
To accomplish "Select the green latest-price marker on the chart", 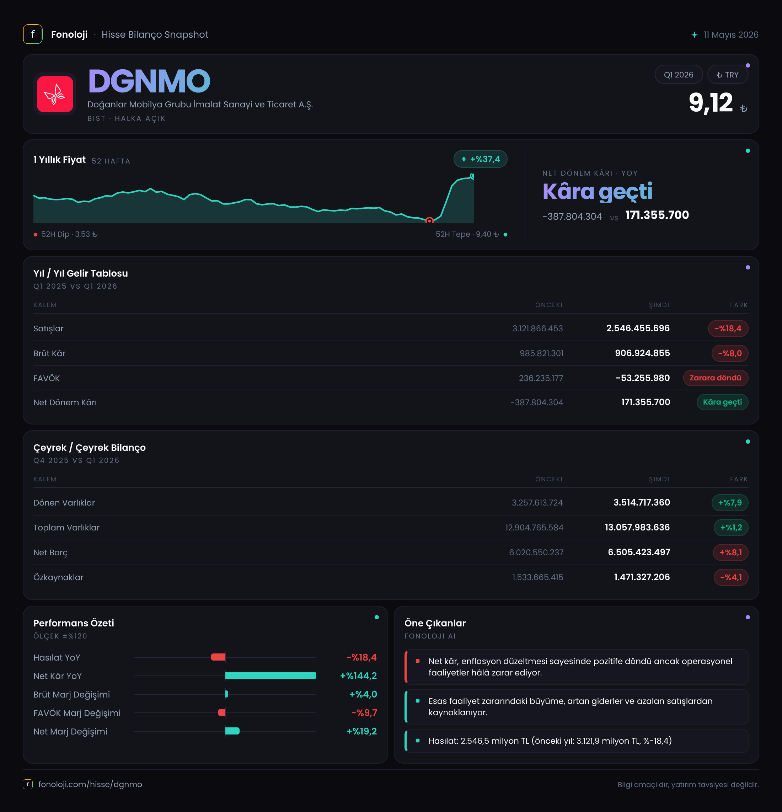I will tap(472, 176).
